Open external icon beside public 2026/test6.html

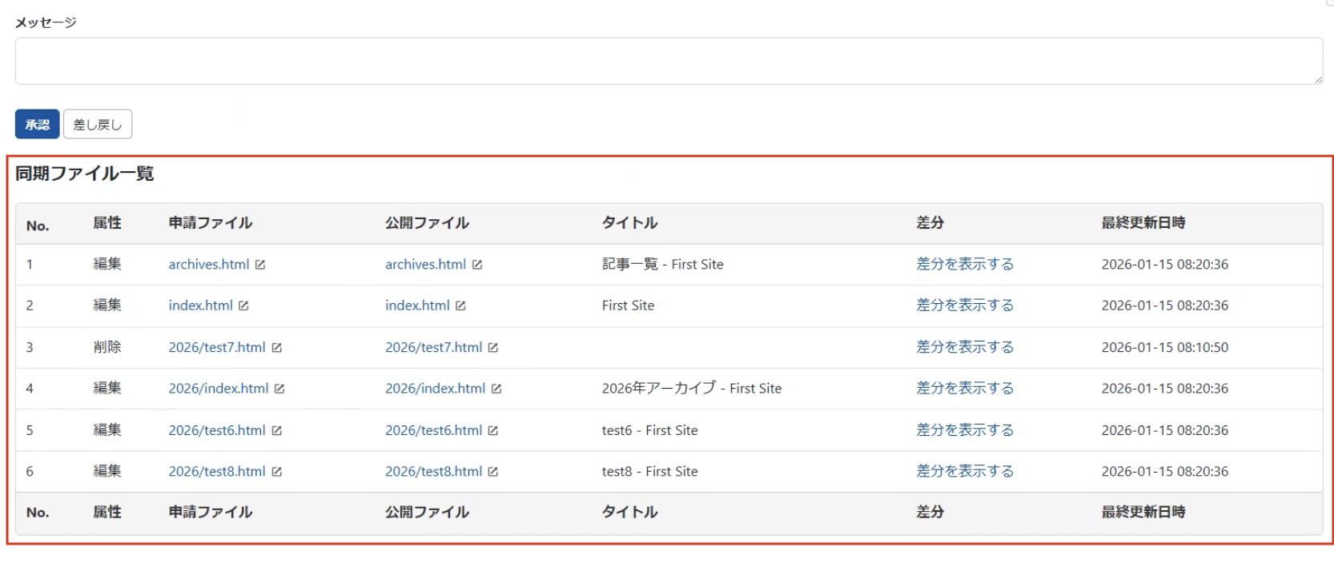[493, 431]
